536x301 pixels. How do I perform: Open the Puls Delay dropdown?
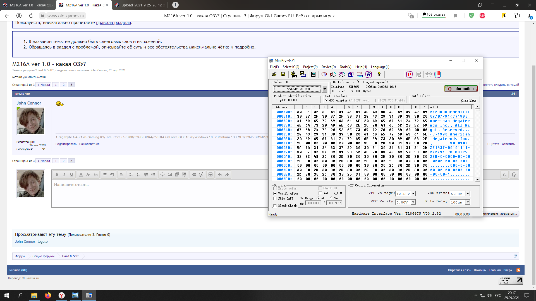468,202
